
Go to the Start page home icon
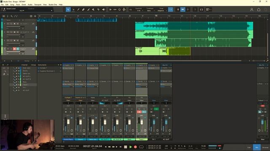[259, 10]
